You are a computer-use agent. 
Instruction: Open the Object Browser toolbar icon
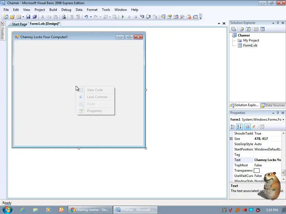(x=176, y=17)
